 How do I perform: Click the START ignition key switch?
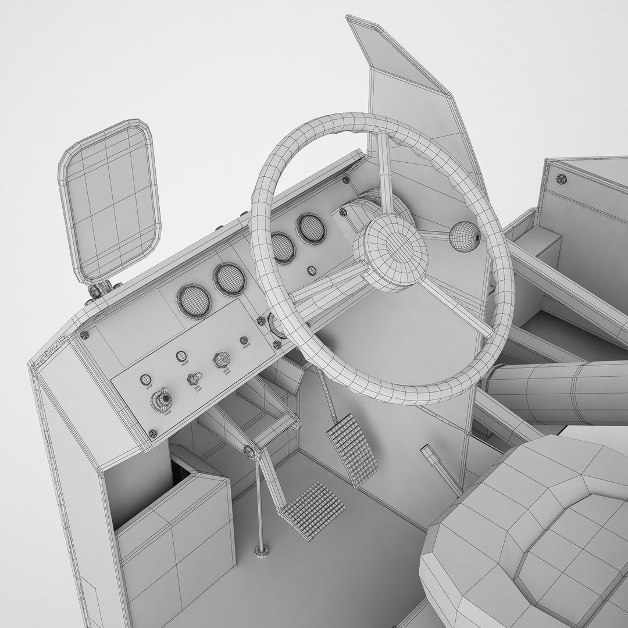pos(161,399)
